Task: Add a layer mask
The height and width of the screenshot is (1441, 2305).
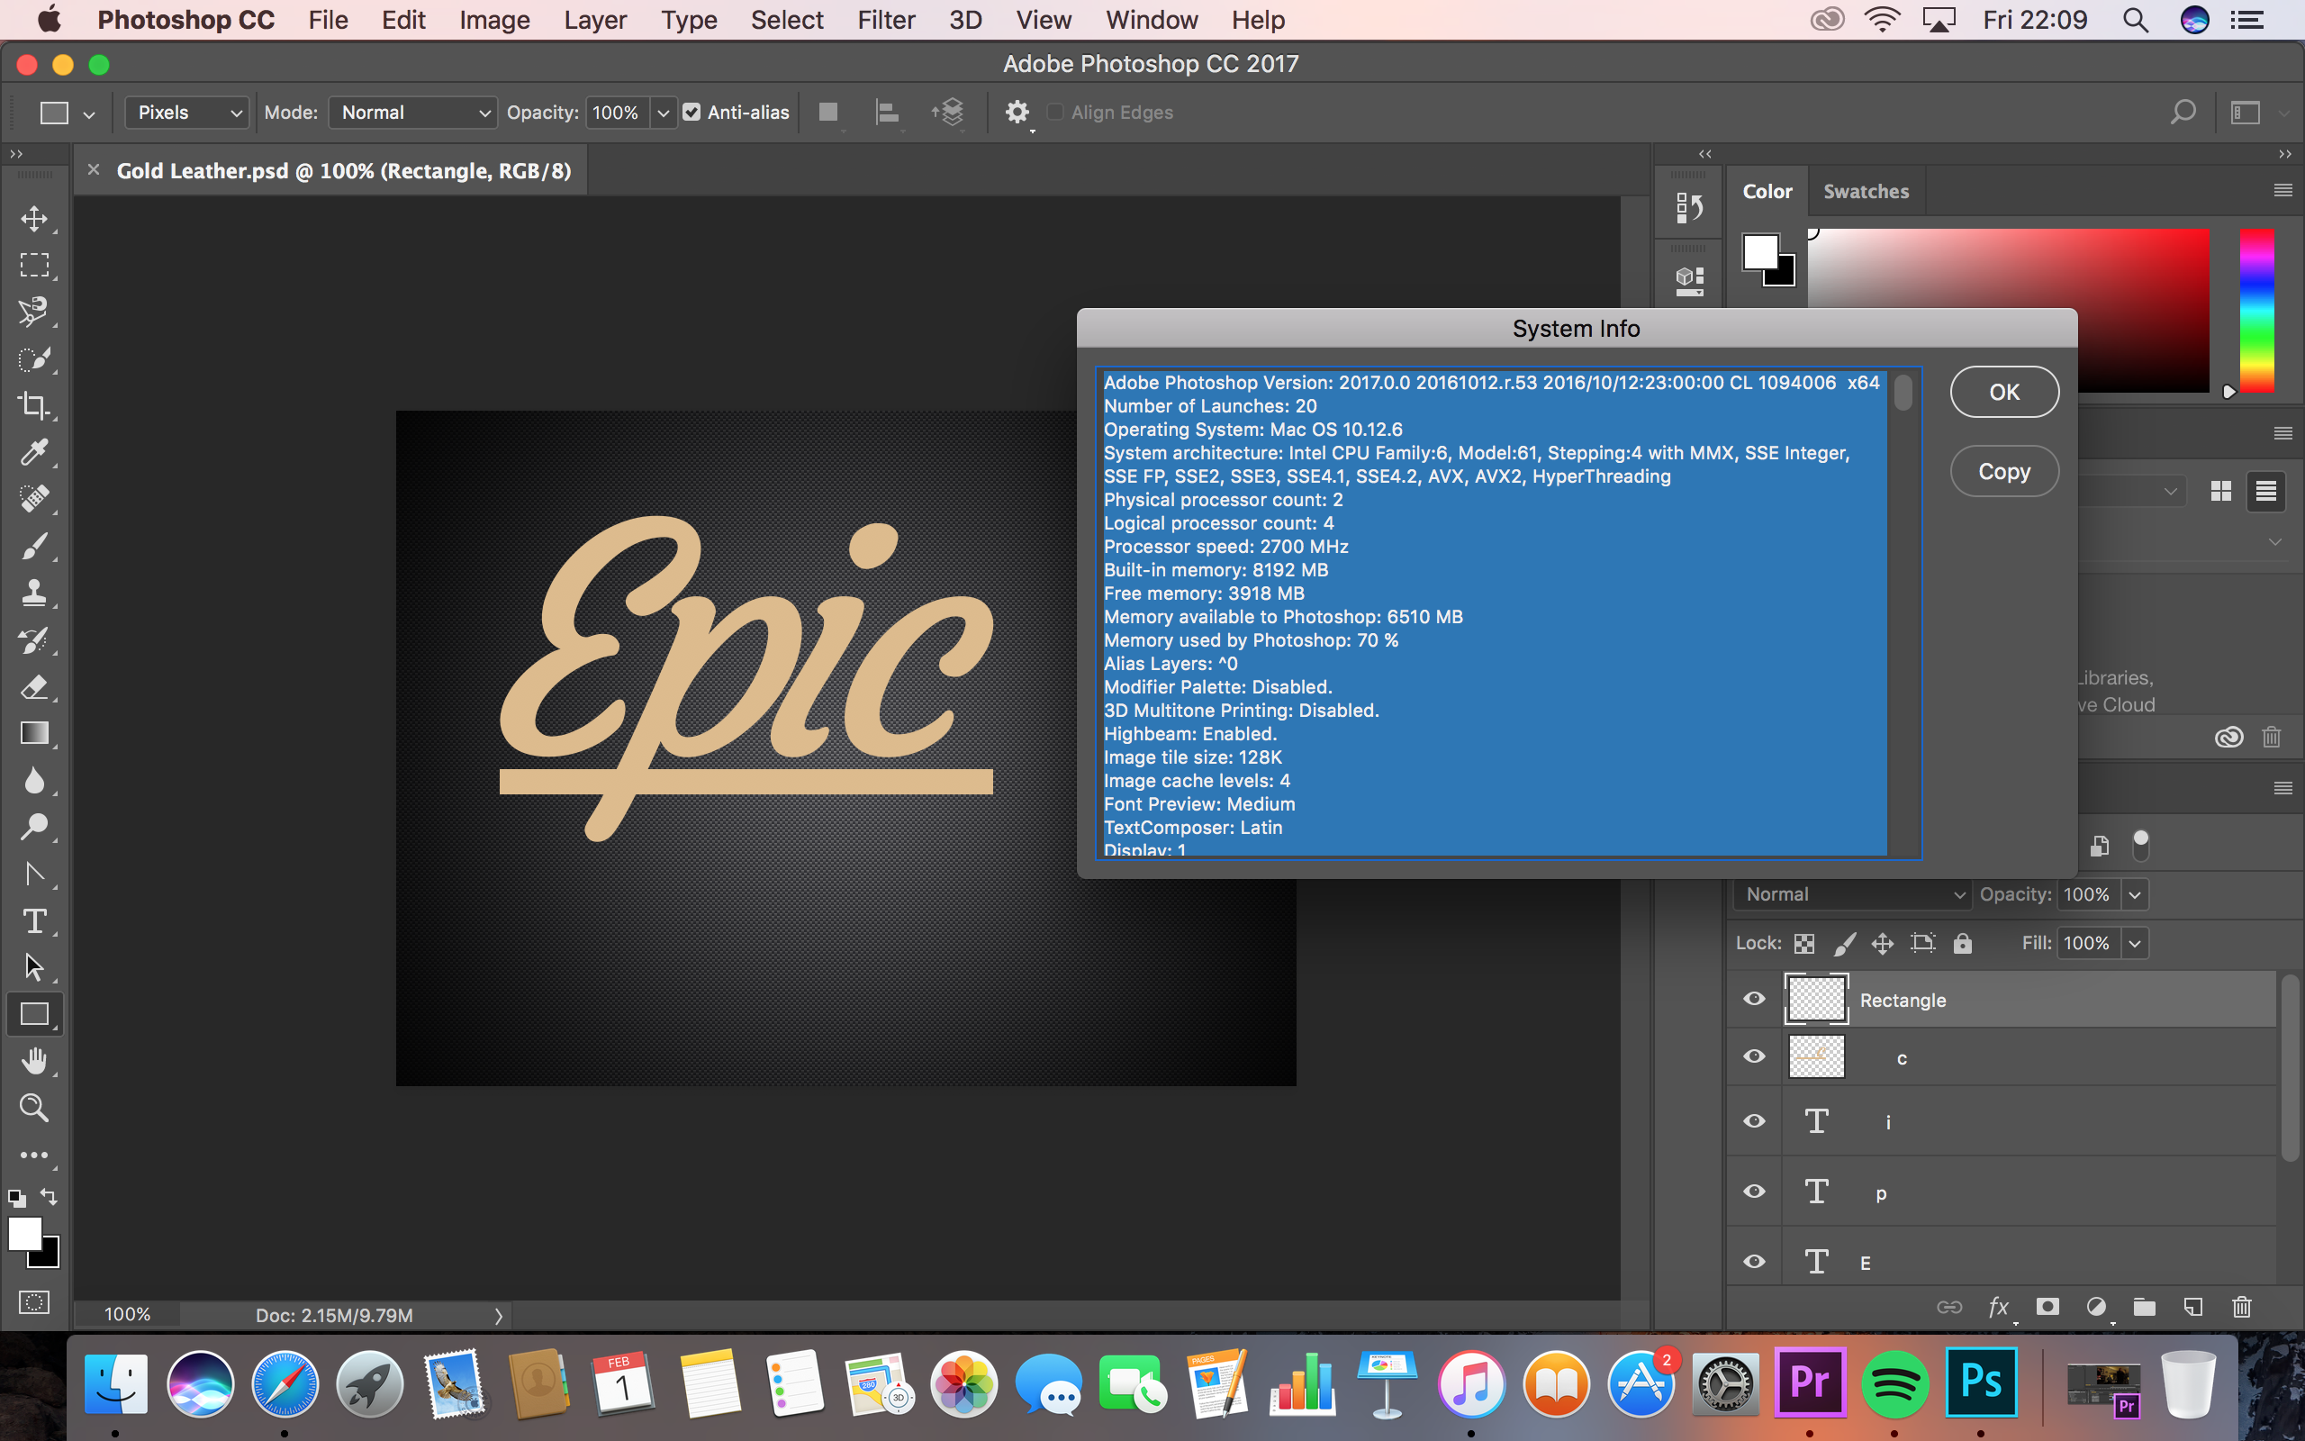Action: 2047,1307
